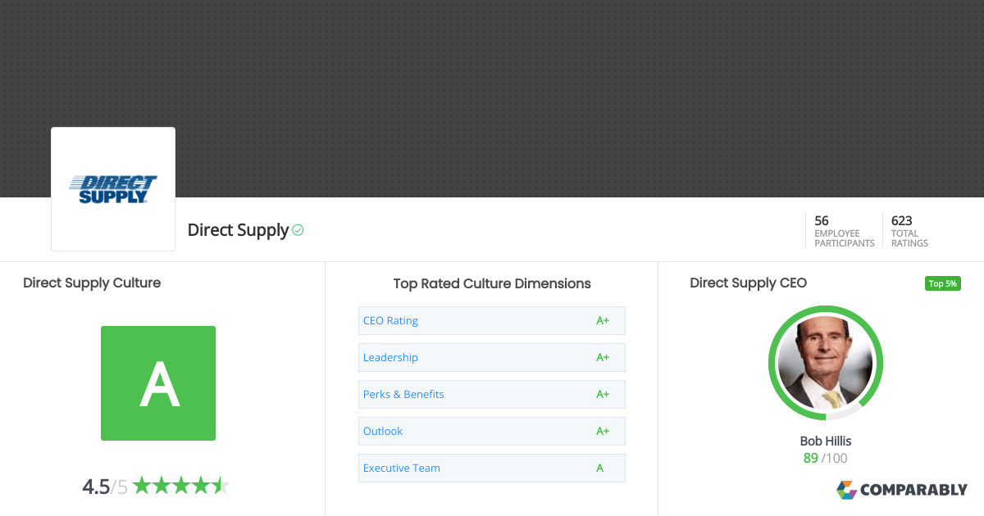984x516 pixels.
Task: Click the Top 5% badge
Action: pyautogui.click(x=942, y=283)
